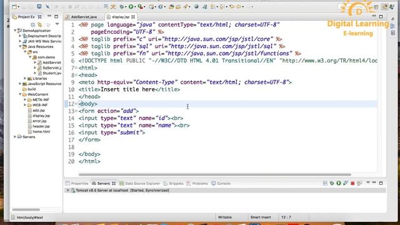This screenshot has height=225, width=400.
Task: Place cursor in the <title> line 10
Action: [129, 89]
